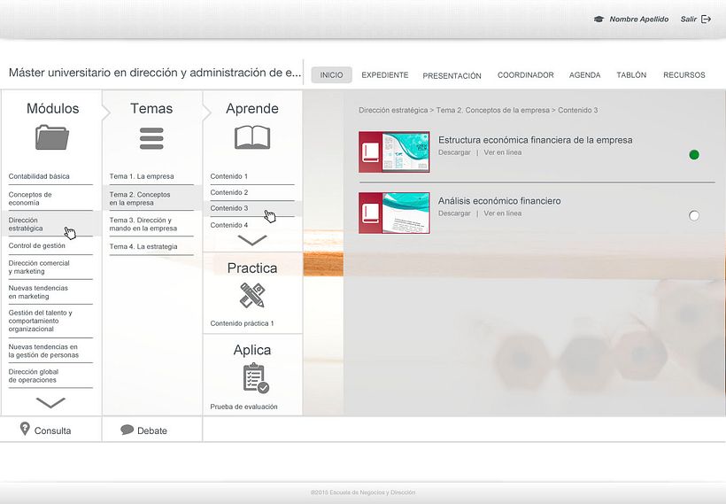The image size is (726, 504).
Task: Click the Aprende open book icon
Action: coord(251,137)
